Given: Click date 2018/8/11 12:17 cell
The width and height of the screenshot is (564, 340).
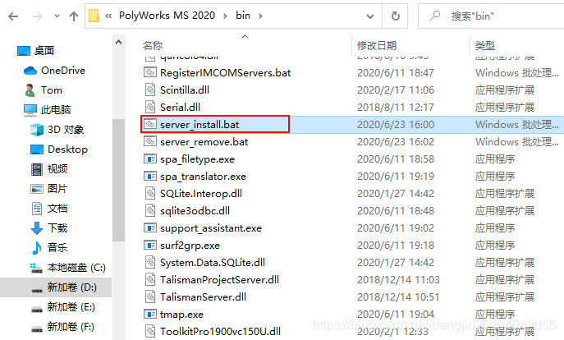Looking at the screenshot, I should click(x=396, y=108).
